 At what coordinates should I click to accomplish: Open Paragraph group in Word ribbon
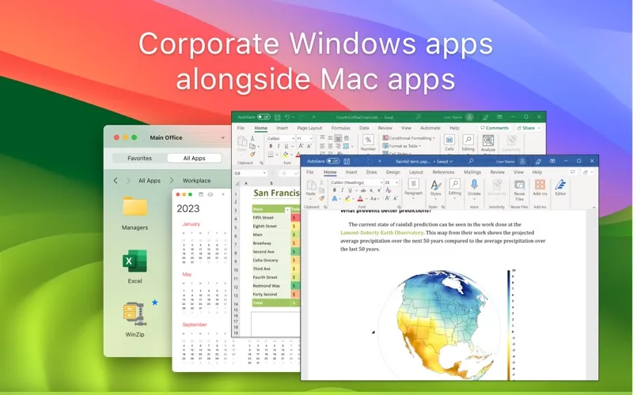pos(413,187)
